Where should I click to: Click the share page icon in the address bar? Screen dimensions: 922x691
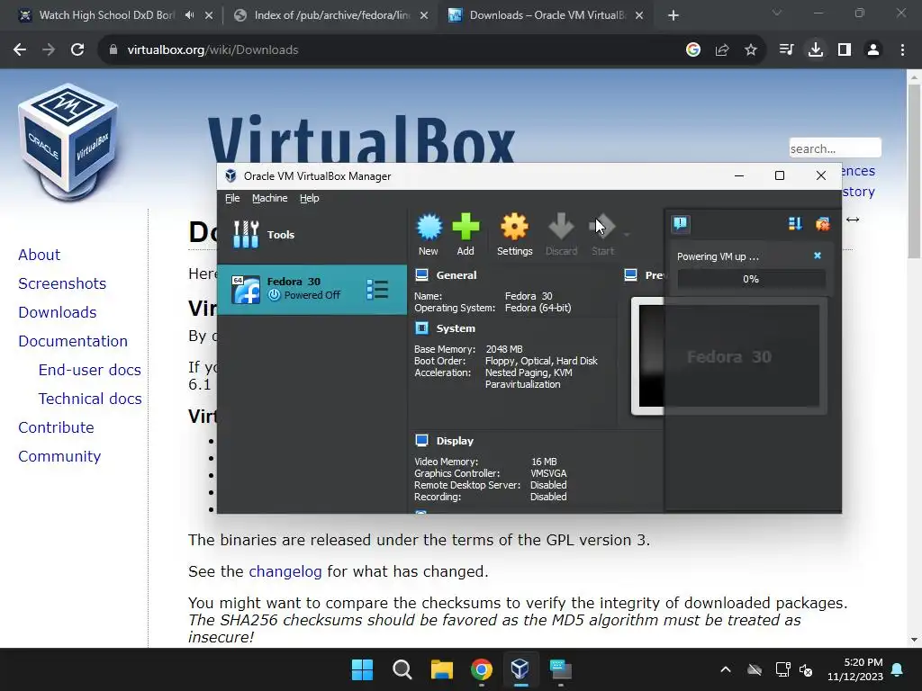click(x=722, y=50)
